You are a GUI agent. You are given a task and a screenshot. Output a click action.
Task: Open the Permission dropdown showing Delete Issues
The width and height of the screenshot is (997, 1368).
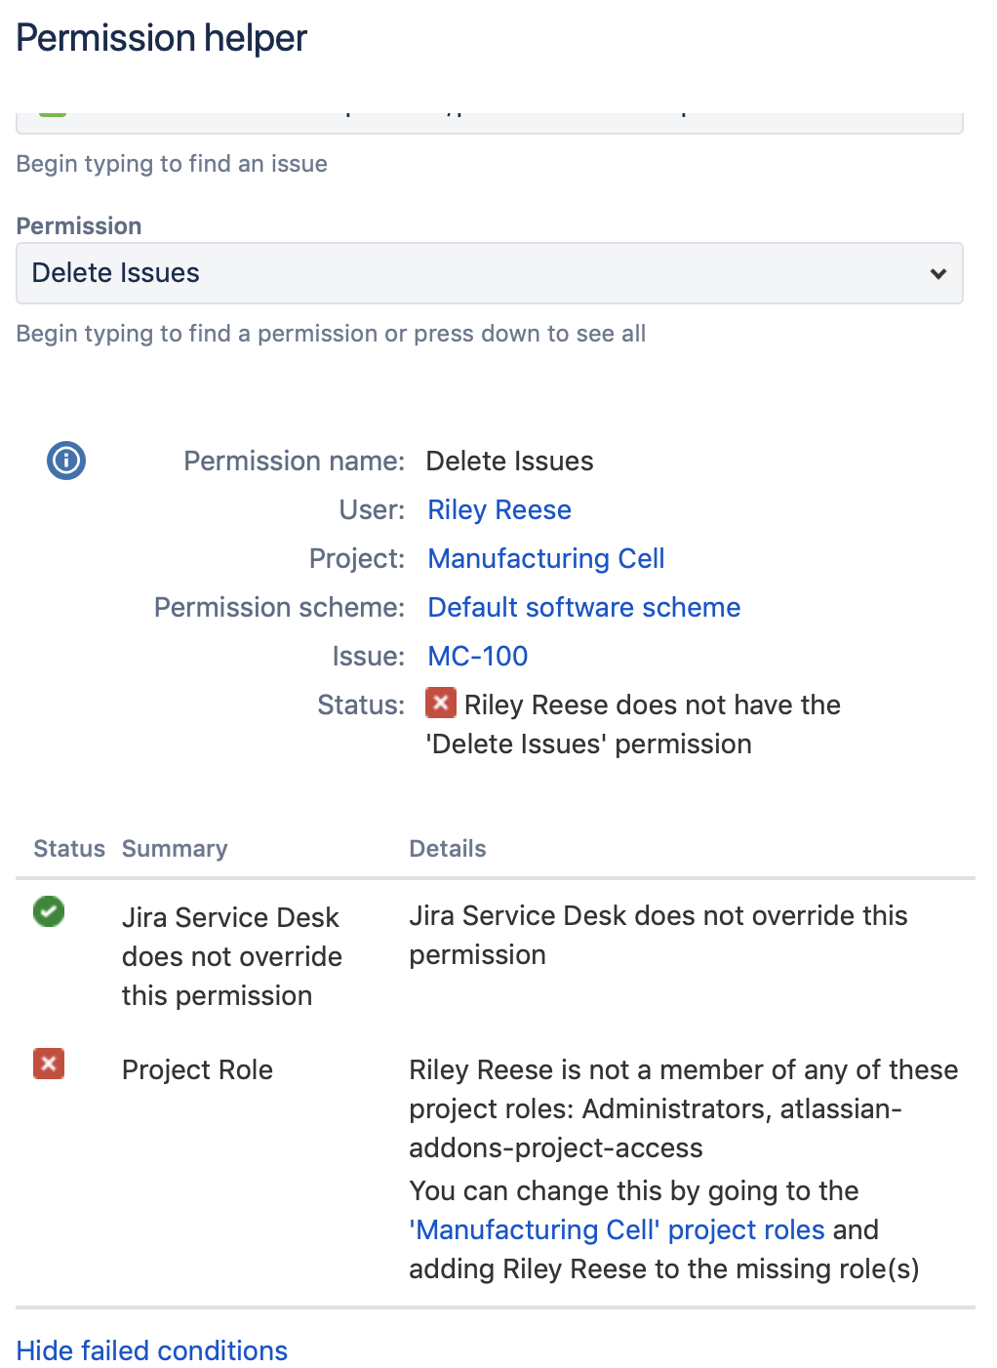tap(490, 273)
